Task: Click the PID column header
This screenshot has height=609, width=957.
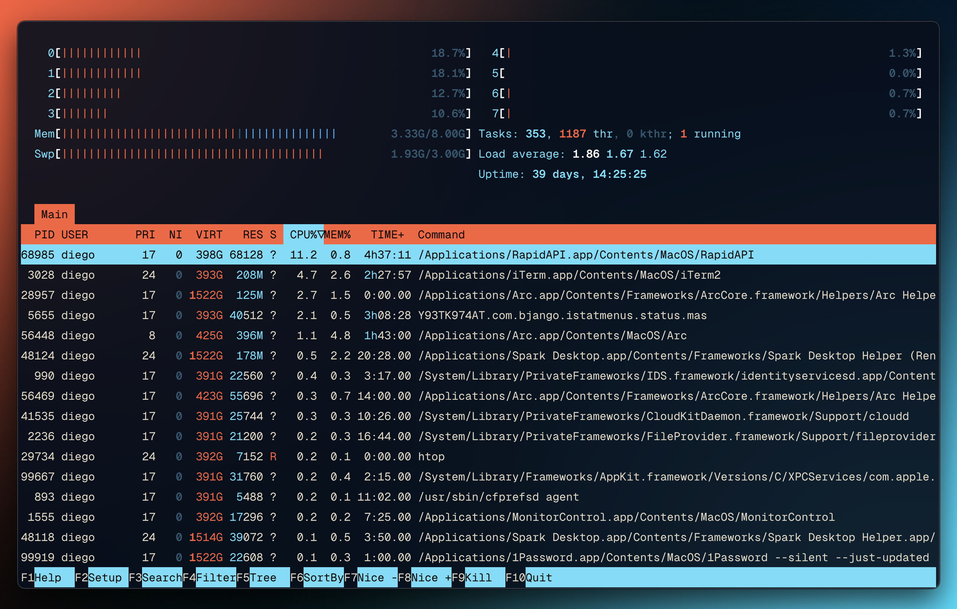Action: coord(44,235)
